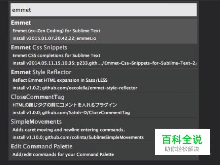220x165 pixels.
Task: Click the green 百科全说 watermark logo
Action: pyautogui.click(x=182, y=139)
